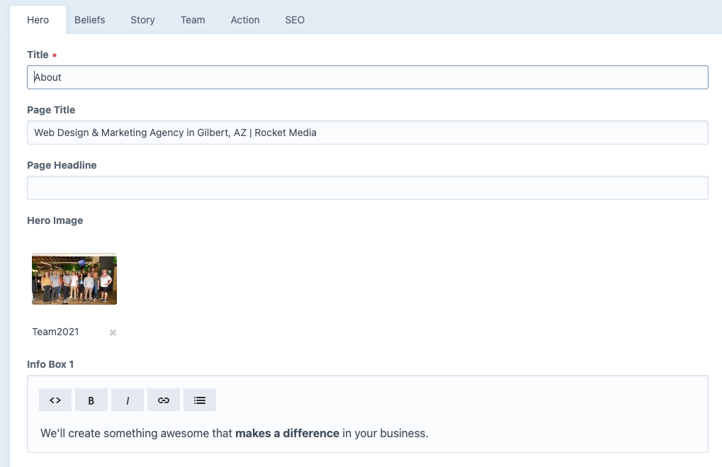The width and height of the screenshot is (722, 467).
Task: Open the team photo hero thumbnail
Action: 74,279
